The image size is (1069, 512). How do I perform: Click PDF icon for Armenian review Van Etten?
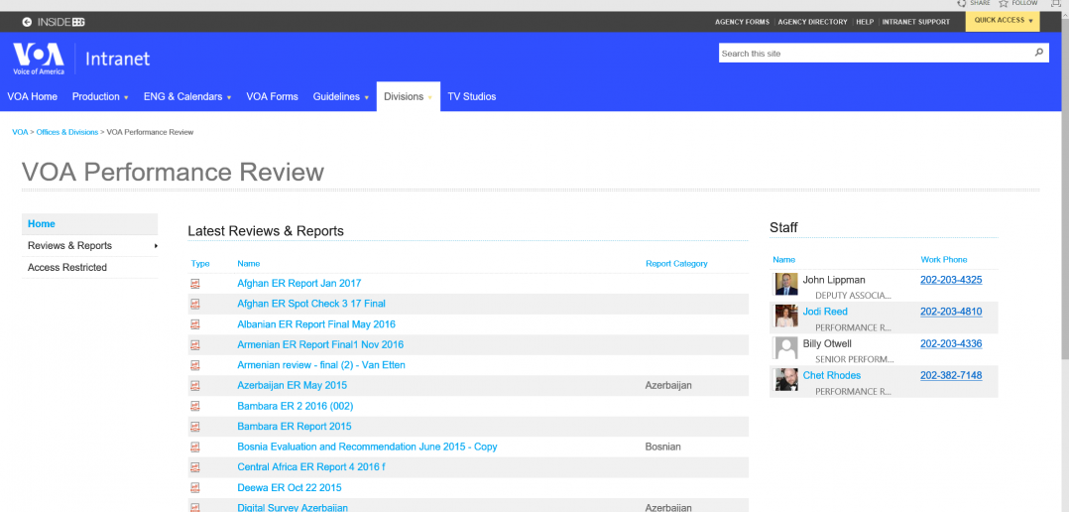[x=195, y=365]
